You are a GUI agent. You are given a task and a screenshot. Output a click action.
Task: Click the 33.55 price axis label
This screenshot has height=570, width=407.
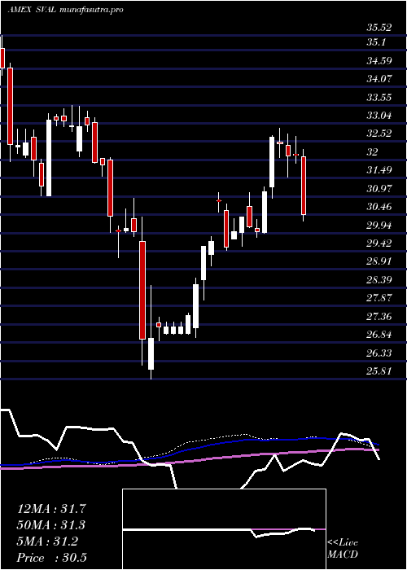(x=379, y=97)
